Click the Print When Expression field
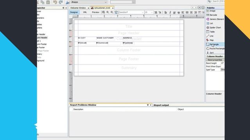 point(223,66)
